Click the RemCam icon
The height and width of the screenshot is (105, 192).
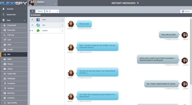(x=5, y=93)
